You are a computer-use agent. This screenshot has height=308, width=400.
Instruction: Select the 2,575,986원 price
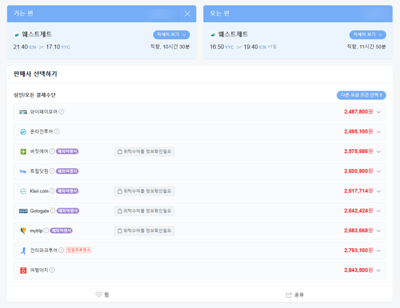(359, 151)
